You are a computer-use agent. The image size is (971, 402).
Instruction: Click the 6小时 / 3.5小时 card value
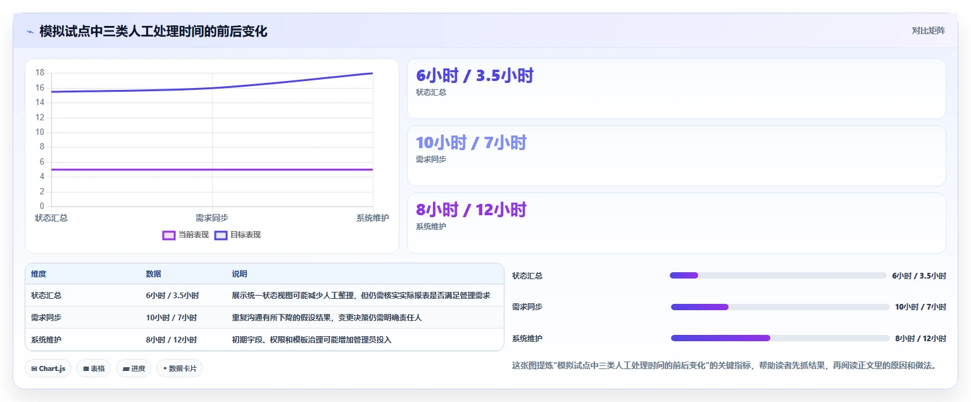475,76
